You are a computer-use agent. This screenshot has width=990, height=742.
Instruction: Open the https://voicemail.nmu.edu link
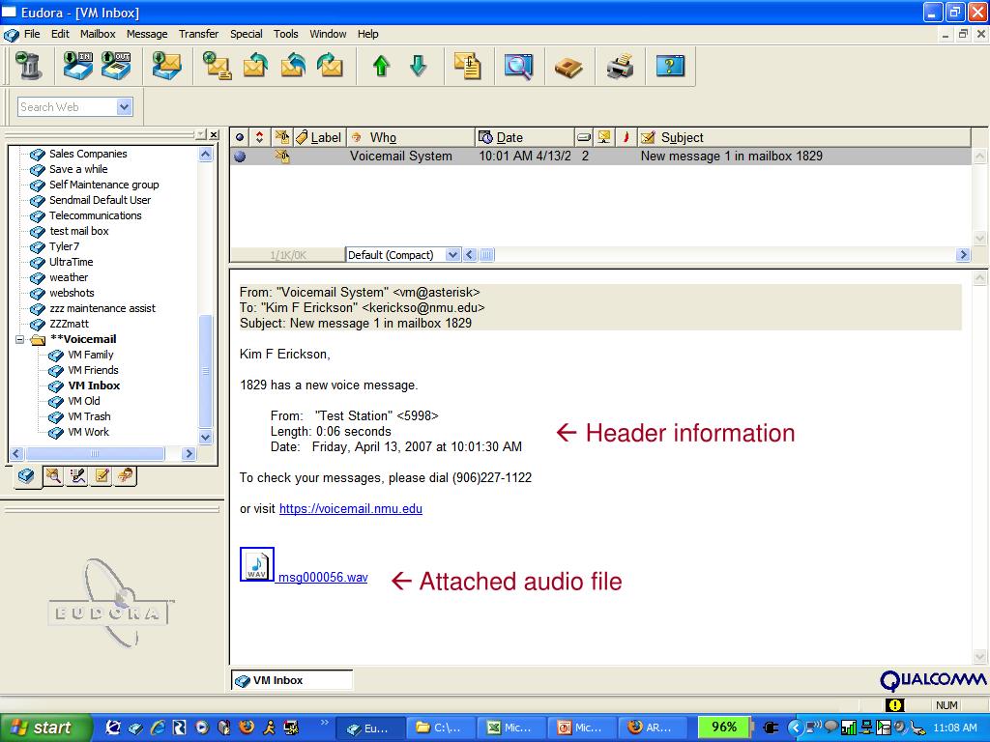[351, 508]
